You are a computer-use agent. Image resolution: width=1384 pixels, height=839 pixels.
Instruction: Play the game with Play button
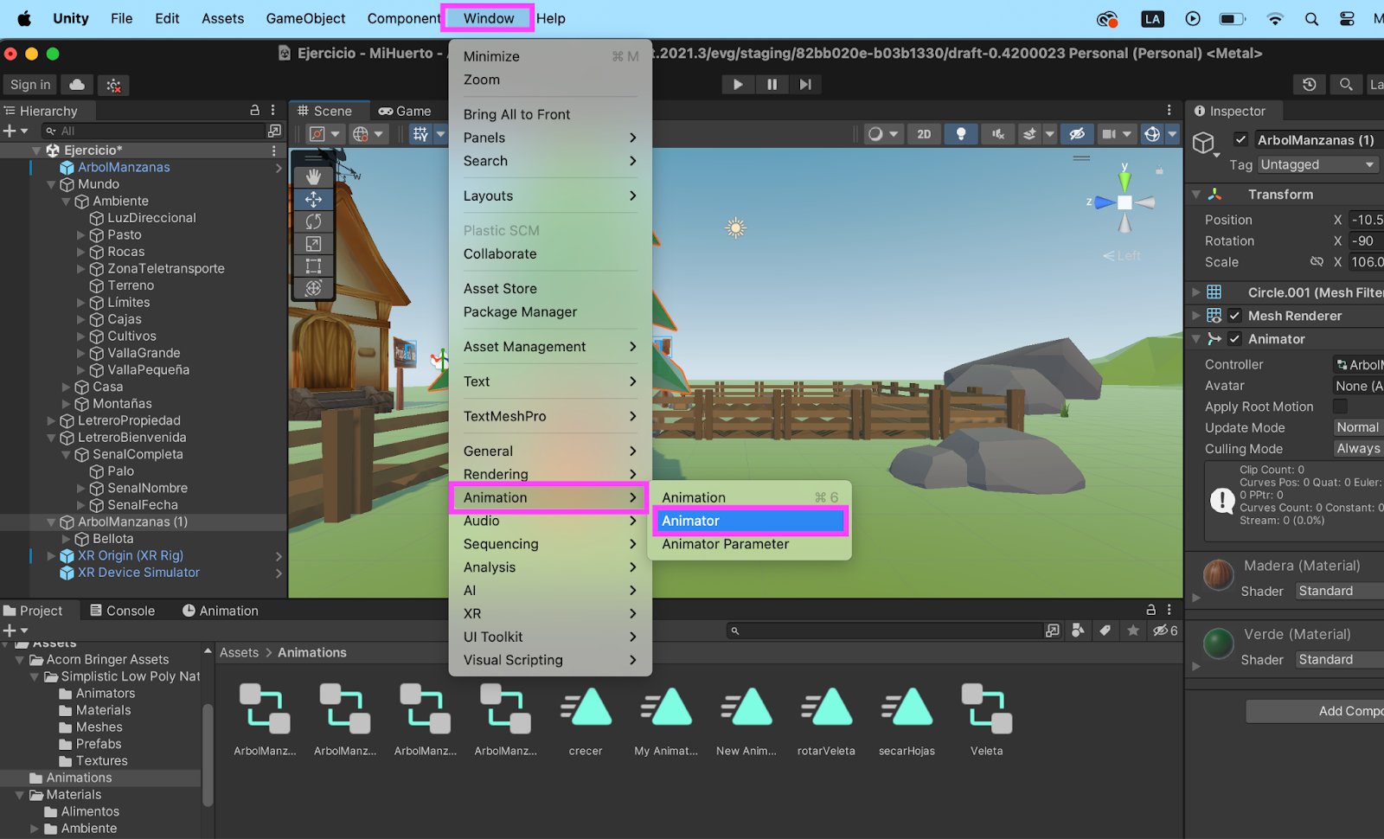point(738,84)
